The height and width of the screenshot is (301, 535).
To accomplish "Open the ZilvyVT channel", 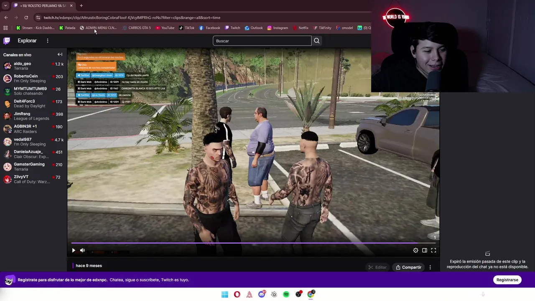I will (x=33, y=179).
